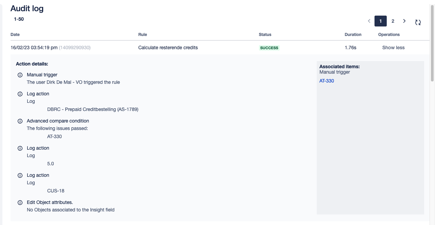
Task: Click info icon beside Manual trigger
Action: [x=20, y=75]
